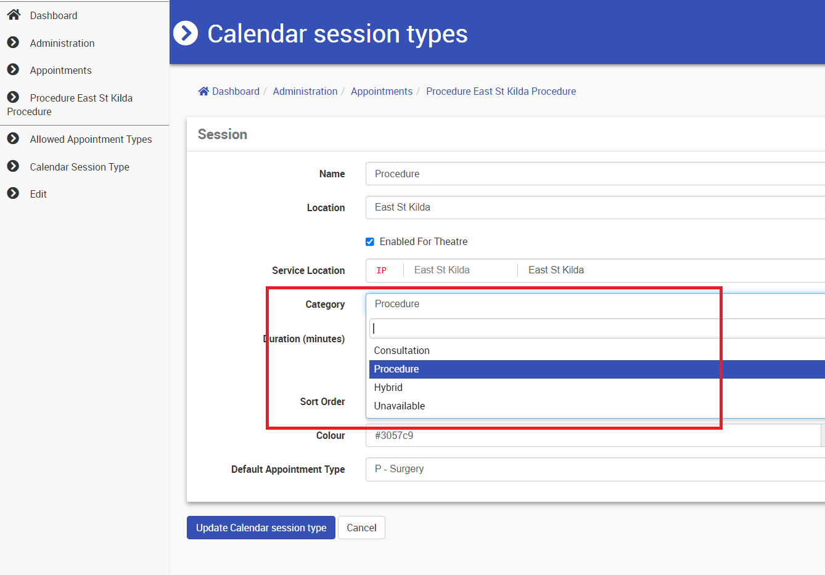Click the Colour field showing #3057c9
This screenshot has height=575, width=825.
click(592, 435)
